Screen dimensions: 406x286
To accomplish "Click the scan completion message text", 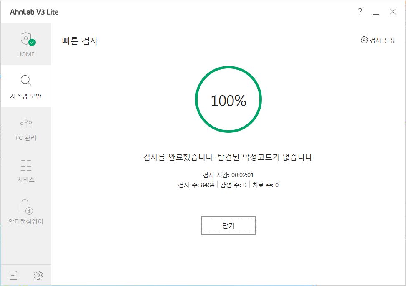I will [x=228, y=157].
